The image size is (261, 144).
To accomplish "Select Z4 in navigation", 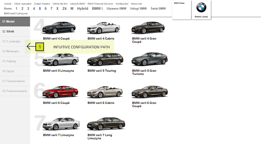I will (65, 9).
